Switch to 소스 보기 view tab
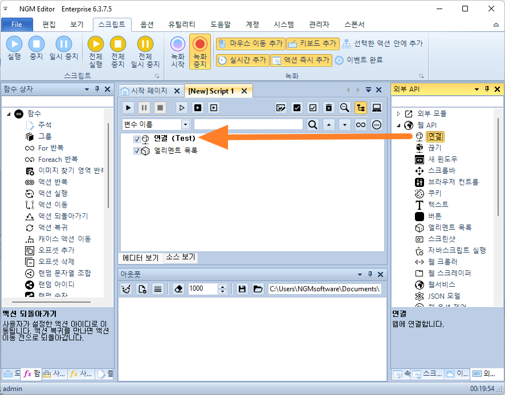This screenshot has height=395, width=505. (x=181, y=257)
